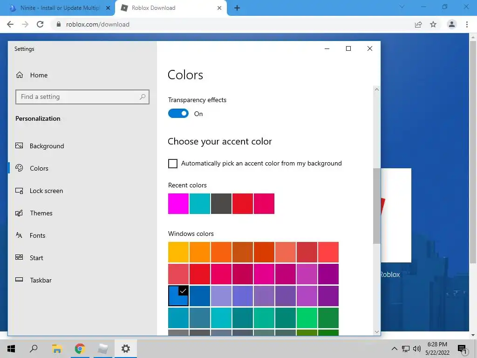The height and width of the screenshot is (358, 477).
Task: Open the Windows Start menu
Action: coord(11,349)
